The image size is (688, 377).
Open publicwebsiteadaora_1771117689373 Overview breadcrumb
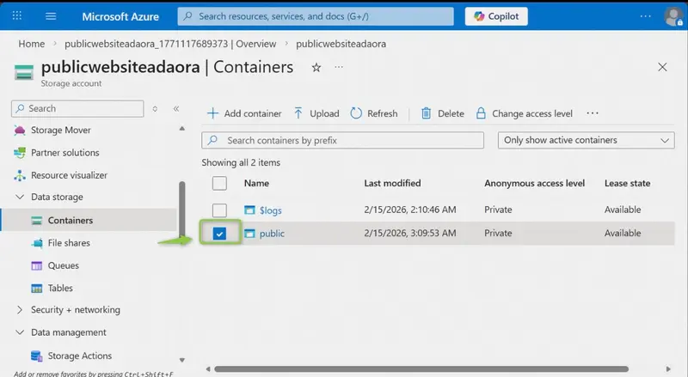click(x=170, y=44)
